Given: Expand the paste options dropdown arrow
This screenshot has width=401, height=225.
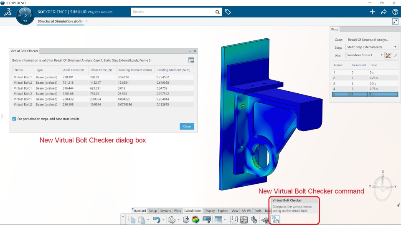Looking at the screenshot, I should click(x=148, y=220).
